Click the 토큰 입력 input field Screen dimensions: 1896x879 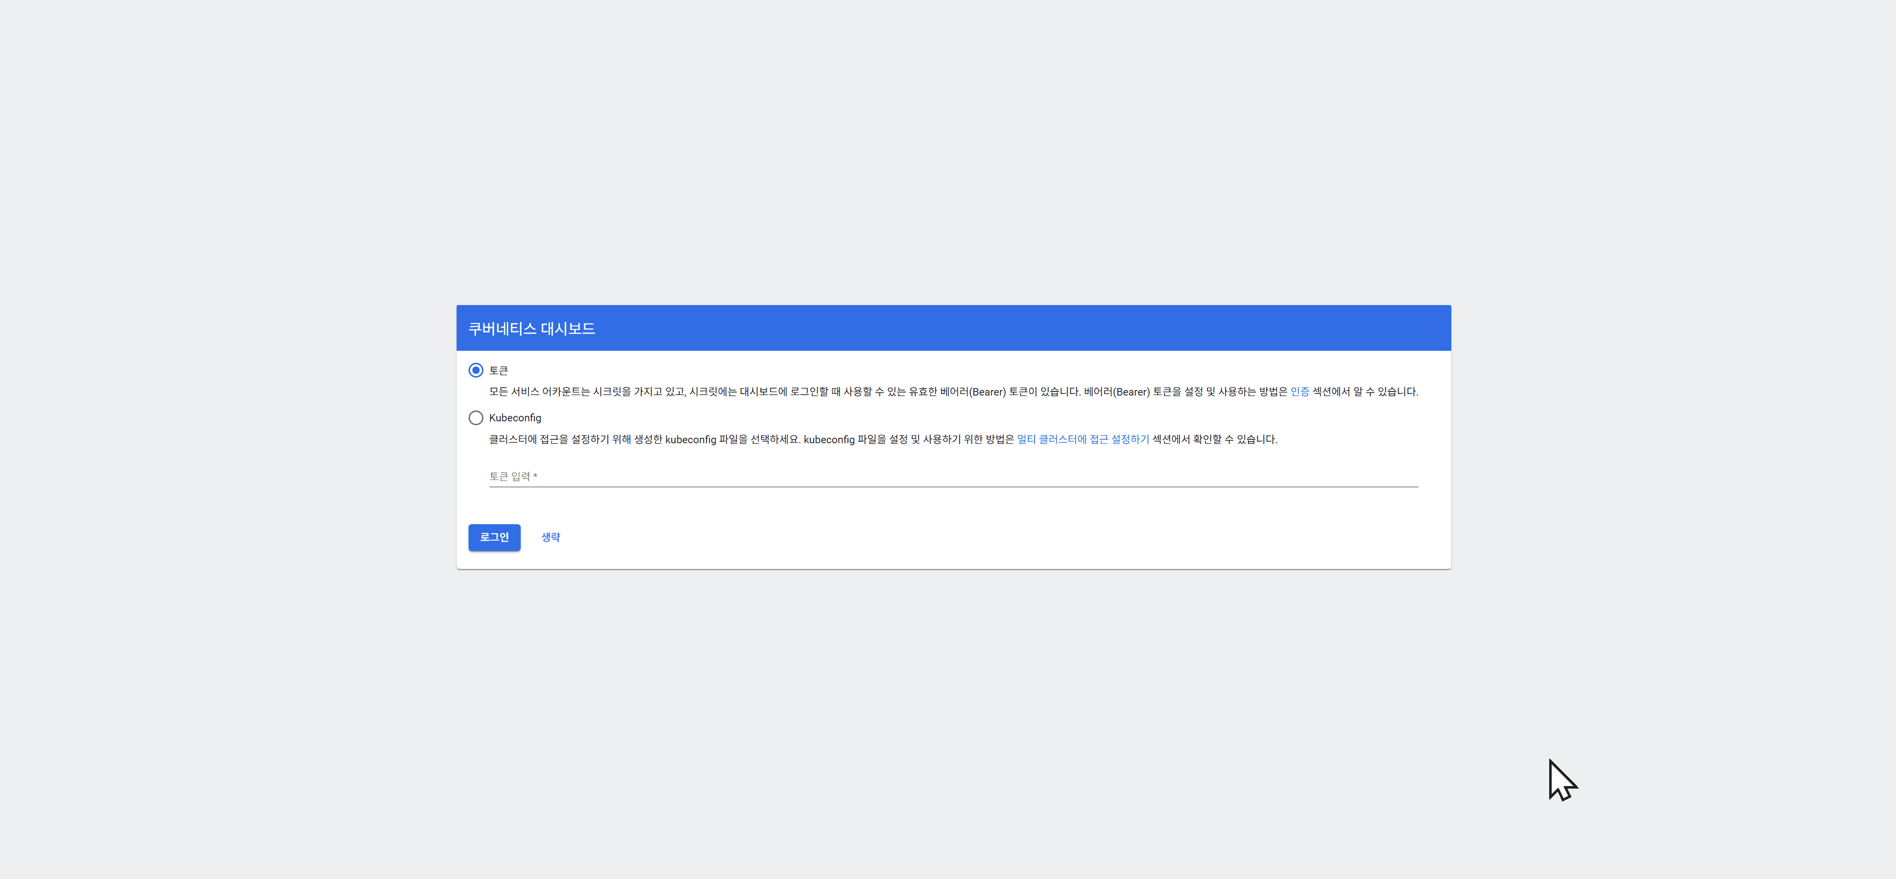(x=953, y=477)
